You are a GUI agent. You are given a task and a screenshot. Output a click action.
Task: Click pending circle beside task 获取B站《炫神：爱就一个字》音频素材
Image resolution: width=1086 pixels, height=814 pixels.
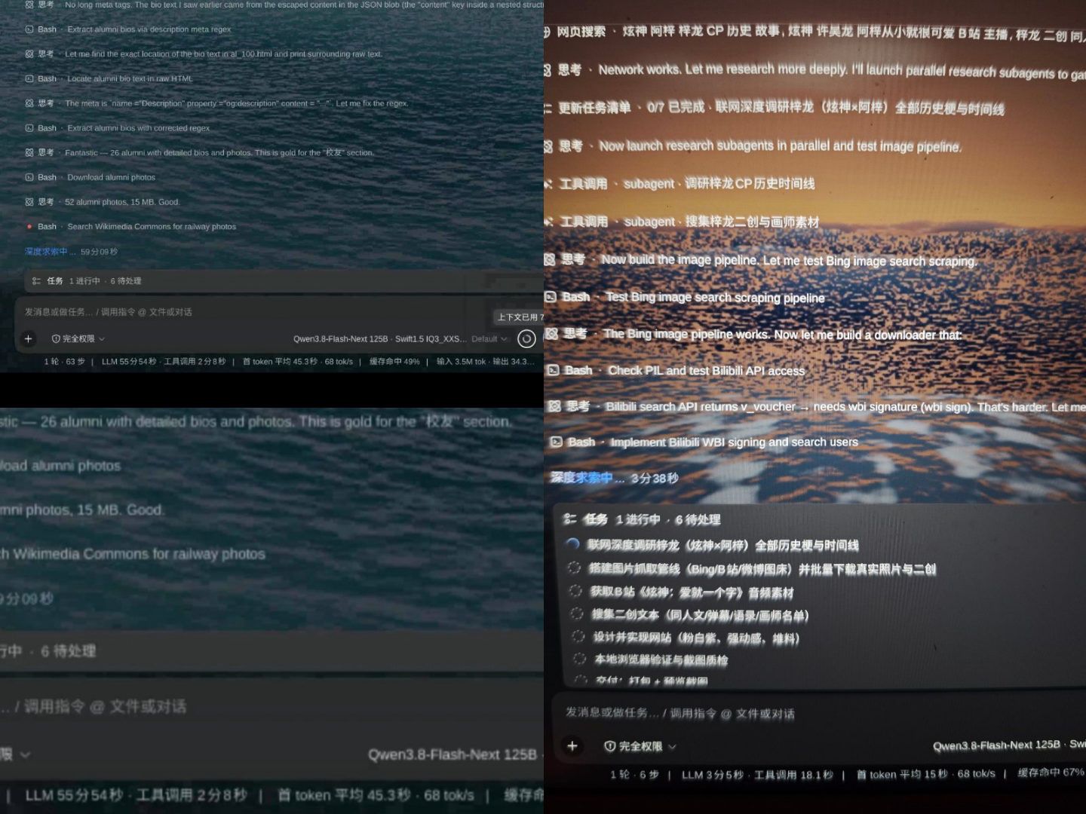coord(575,591)
